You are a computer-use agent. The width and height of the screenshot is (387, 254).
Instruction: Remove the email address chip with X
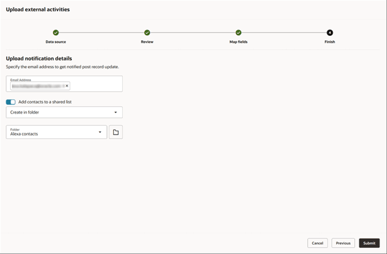pos(67,86)
